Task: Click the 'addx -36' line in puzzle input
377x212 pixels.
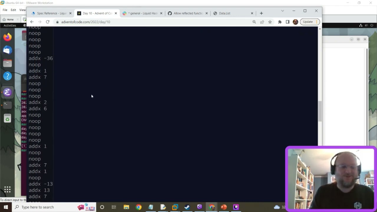Action: pyautogui.click(x=41, y=58)
